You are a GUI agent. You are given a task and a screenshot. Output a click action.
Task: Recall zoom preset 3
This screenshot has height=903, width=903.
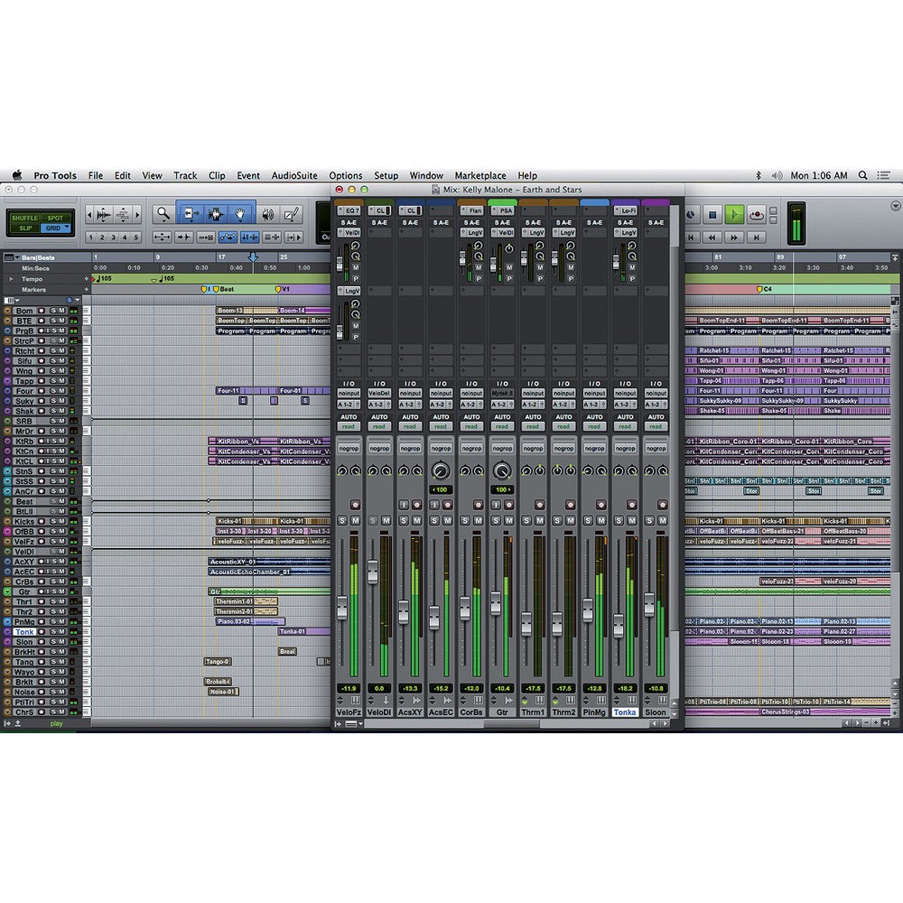pyautogui.click(x=114, y=237)
